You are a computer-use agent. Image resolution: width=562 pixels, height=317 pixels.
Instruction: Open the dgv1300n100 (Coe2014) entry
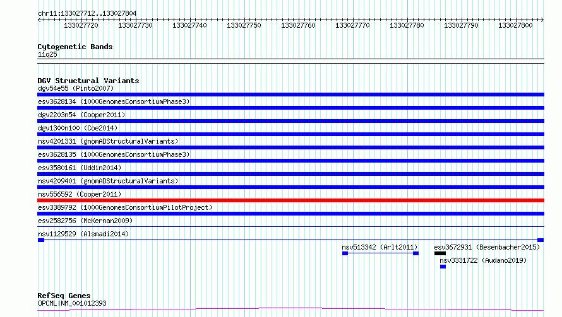click(78, 128)
